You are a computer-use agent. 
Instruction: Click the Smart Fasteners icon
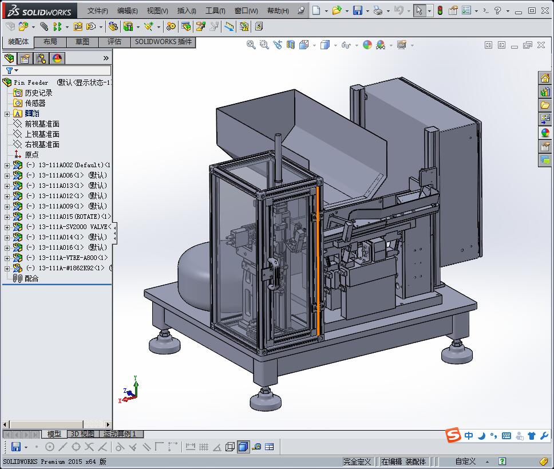coord(78,26)
